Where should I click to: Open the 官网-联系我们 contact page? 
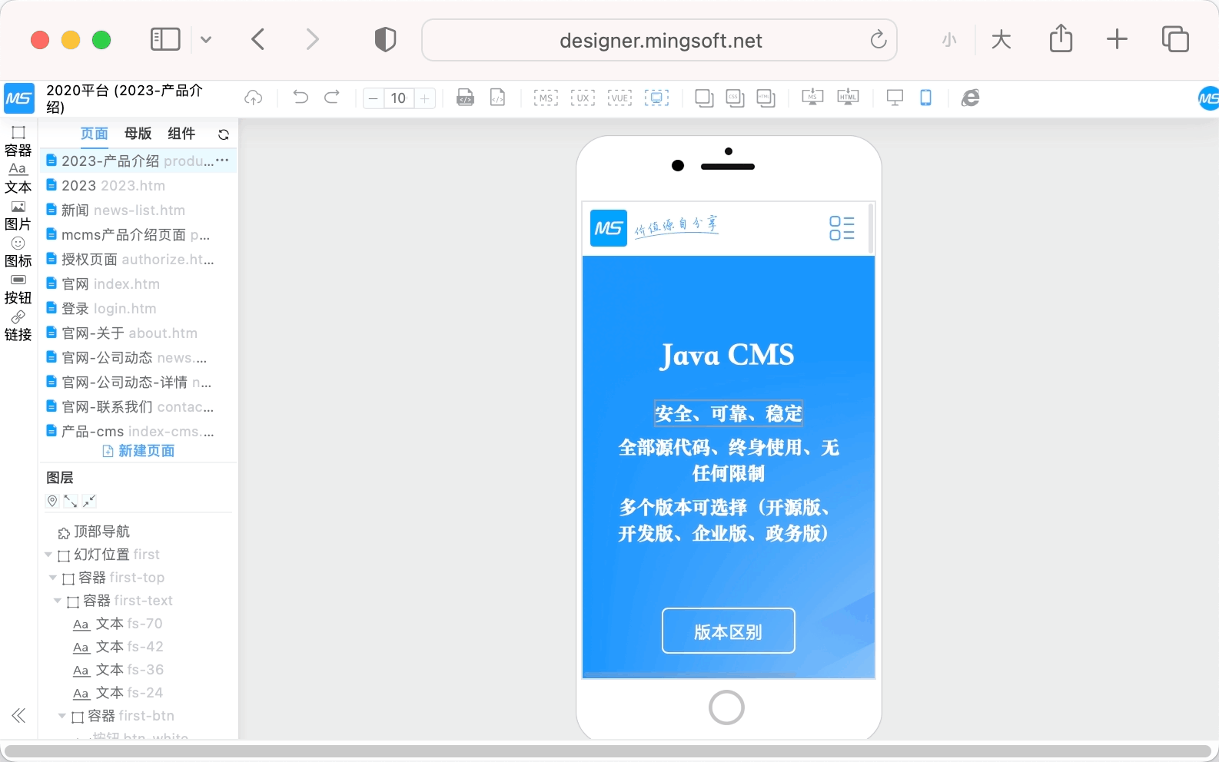click(138, 406)
